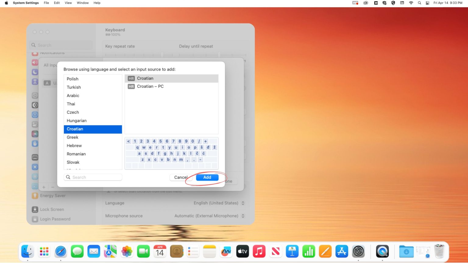Screen dimensions: 468x263
Task: Open the Trash in the Dock
Action: pyautogui.click(x=439, y=251)
